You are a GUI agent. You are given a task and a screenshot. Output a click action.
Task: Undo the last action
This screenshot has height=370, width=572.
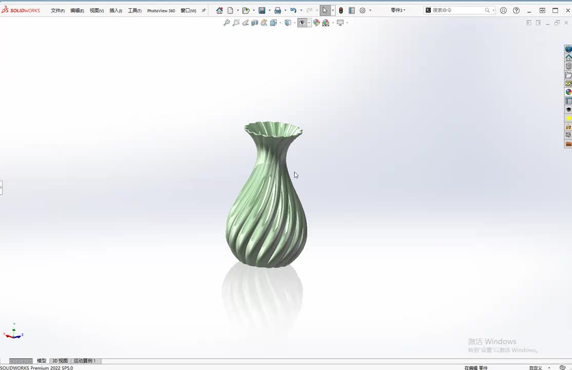point(293,11)
